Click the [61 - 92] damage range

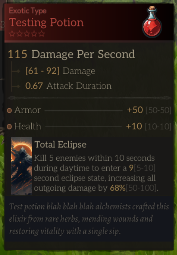[x=42, y=71]
